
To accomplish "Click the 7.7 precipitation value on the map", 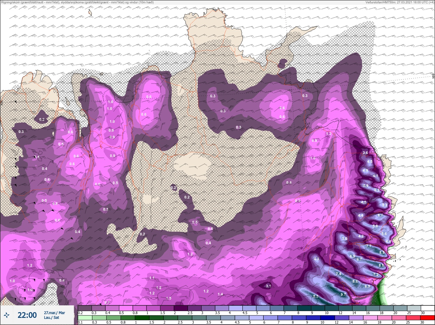I will coord(369,246).
